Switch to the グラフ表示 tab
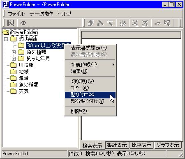 [x=168, y=145]
